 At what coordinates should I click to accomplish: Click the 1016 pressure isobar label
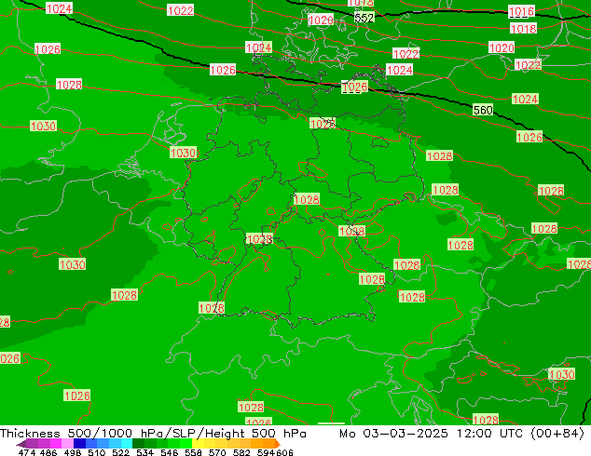coord(521,11)
